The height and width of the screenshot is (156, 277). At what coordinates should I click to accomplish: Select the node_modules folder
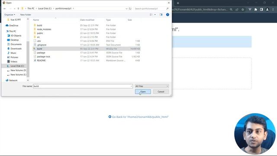[x=87, y=29]
